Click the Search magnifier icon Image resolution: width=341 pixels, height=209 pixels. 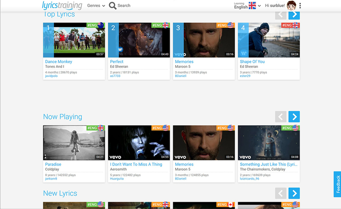(x=113, y=6)
